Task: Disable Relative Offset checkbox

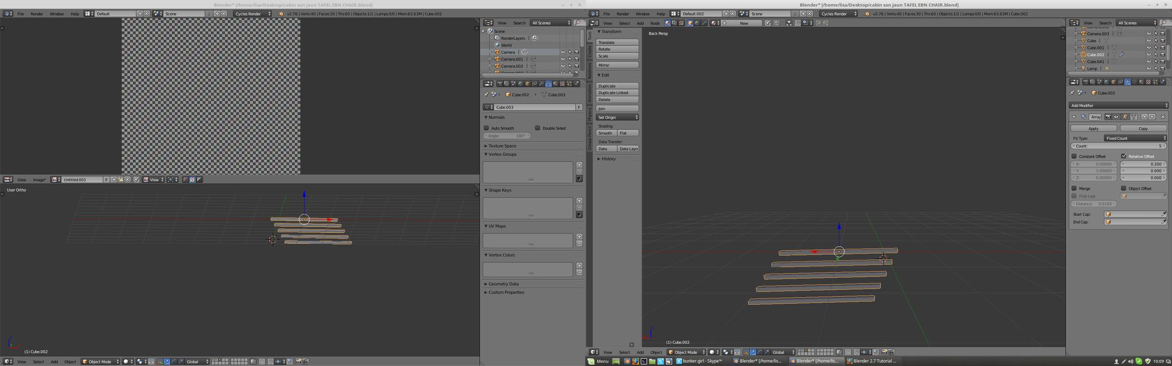Action: (x=1123, y=156)
